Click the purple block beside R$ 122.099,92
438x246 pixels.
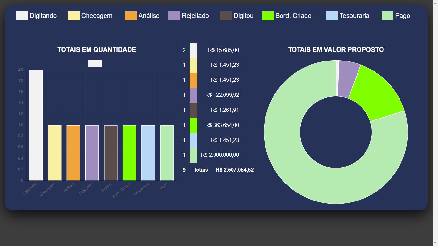pos(193,95)
